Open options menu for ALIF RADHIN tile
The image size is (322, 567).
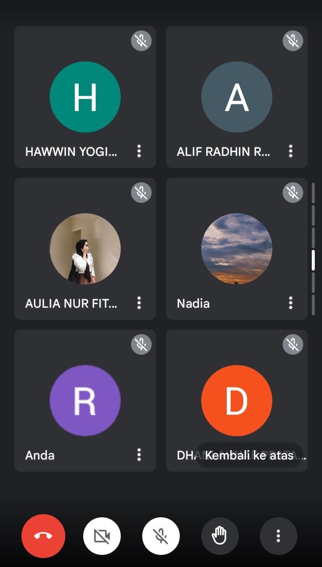click(291, 151)
